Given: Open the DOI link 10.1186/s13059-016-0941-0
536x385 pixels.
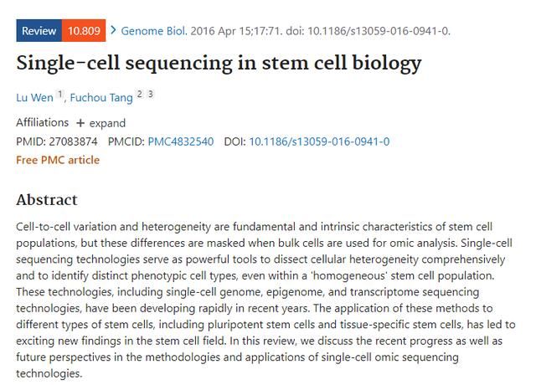Looking at the screenshot, I should pyautogui.click(x=319, y=141).
